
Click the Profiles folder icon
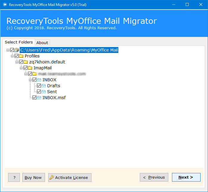tap(21, 56)
